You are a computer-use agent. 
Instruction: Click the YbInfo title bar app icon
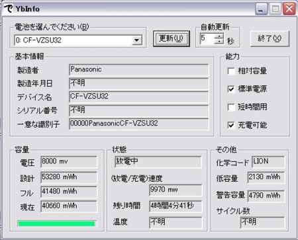[x=9, y=9]
